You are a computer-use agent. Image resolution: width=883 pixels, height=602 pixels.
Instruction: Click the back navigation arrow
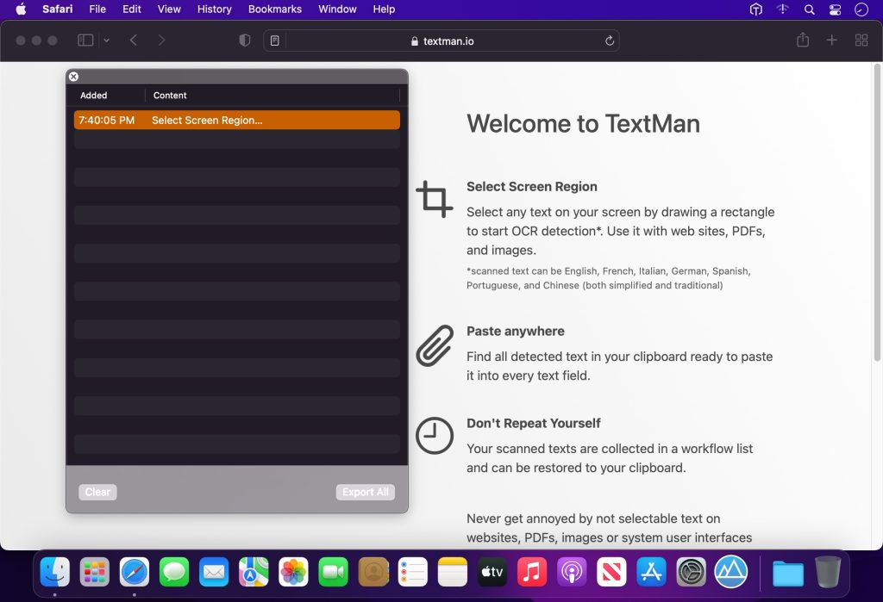tap(131, 40)
